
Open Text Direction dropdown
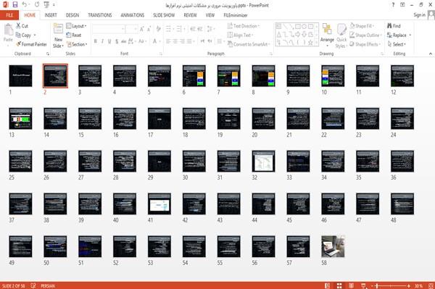(x=244, y=26)
